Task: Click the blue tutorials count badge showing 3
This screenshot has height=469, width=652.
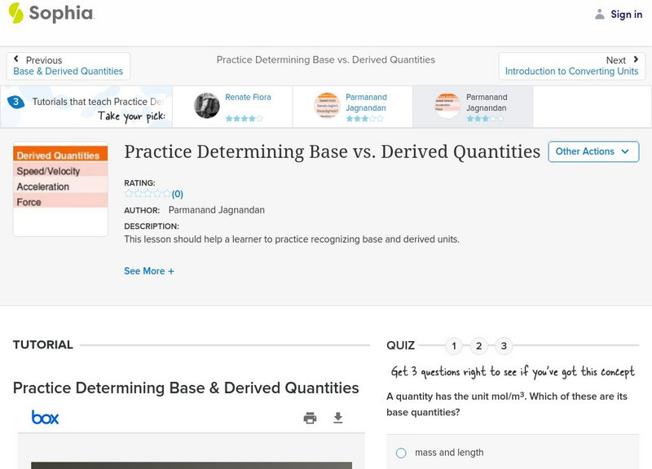Action: point(15,102)
